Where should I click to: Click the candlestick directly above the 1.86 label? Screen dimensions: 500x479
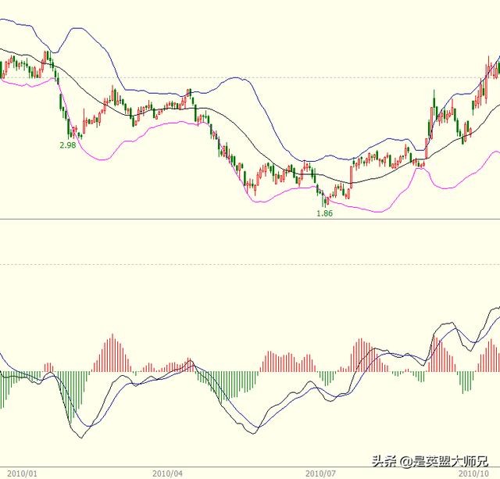pyautogui.click(x=324, y=199)
